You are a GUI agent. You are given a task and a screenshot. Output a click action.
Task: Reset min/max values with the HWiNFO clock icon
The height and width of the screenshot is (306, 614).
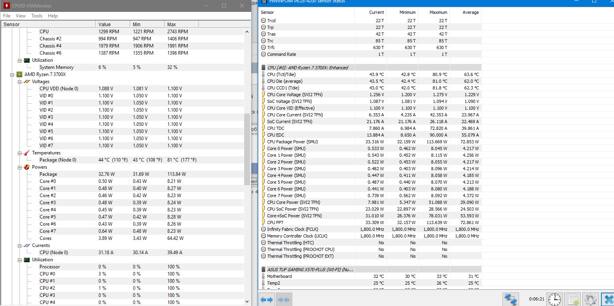554,299
